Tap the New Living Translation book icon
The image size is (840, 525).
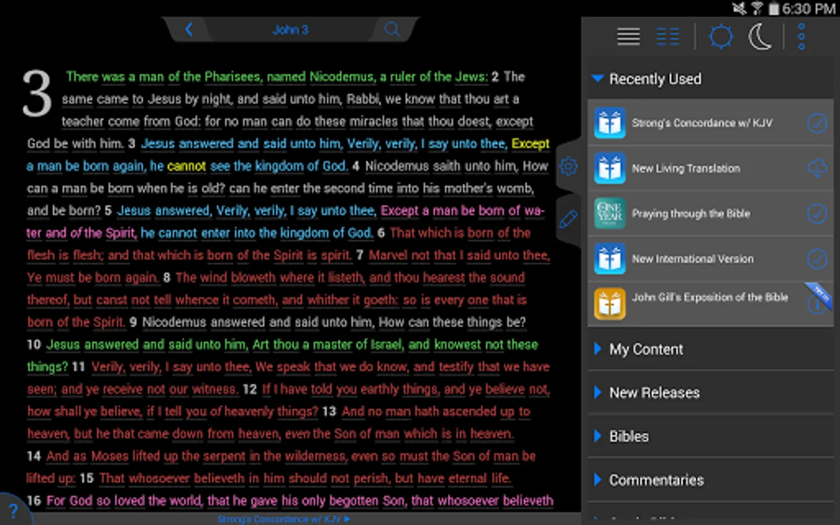tap(610, 169)
